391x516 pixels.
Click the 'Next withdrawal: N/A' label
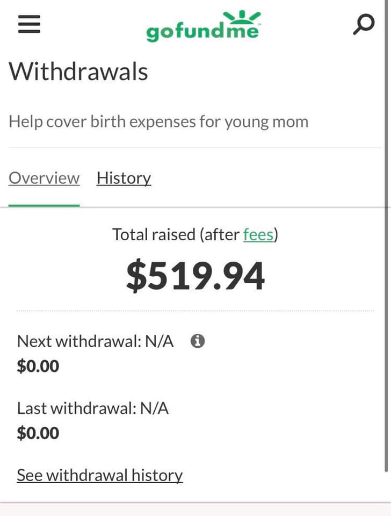click(x=95, y=341)
